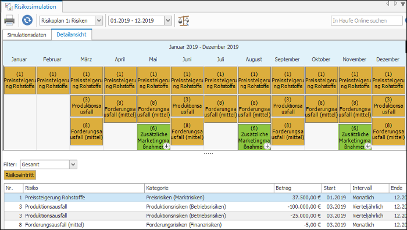This screenshot has height=230, width=407.
Task: Click the splitter dots between panels
Action: pos(208,154)
